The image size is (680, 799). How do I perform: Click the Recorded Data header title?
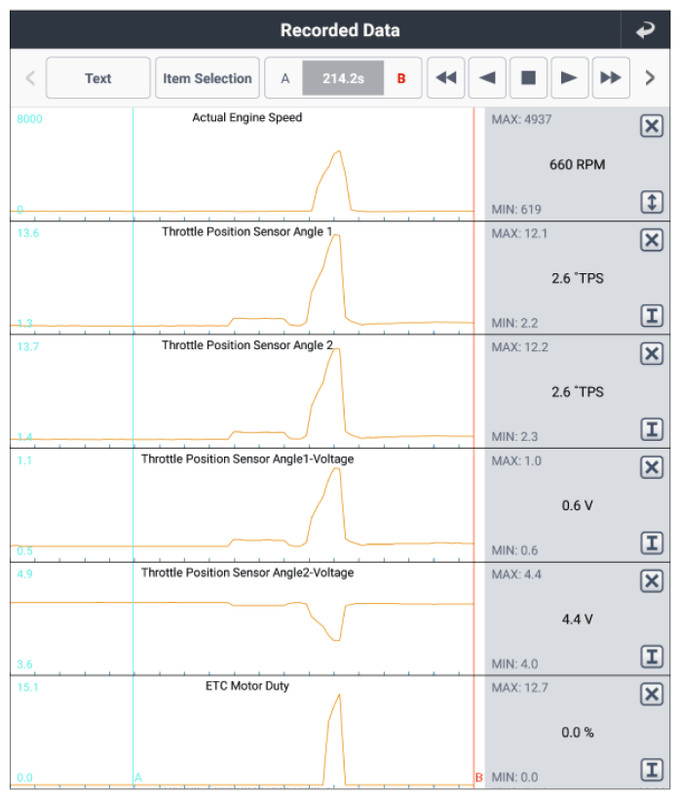(340, 30)
